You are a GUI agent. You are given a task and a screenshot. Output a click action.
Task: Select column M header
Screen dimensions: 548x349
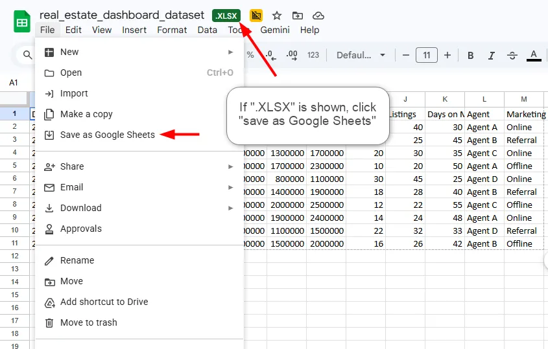[524, 99]
